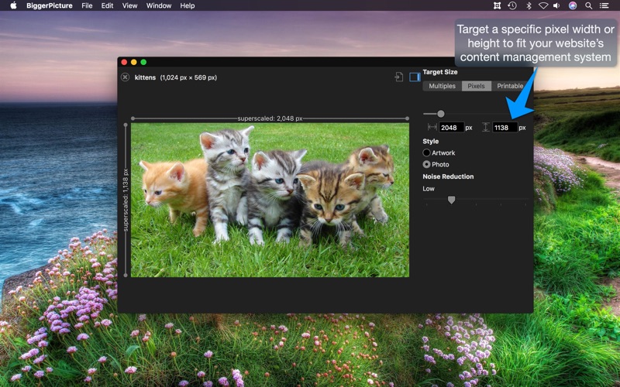
Task: Select the Artwork style option
Action: (426, 153)
